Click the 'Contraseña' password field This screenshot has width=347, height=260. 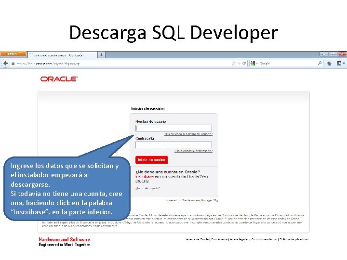(x=173, y=145)
